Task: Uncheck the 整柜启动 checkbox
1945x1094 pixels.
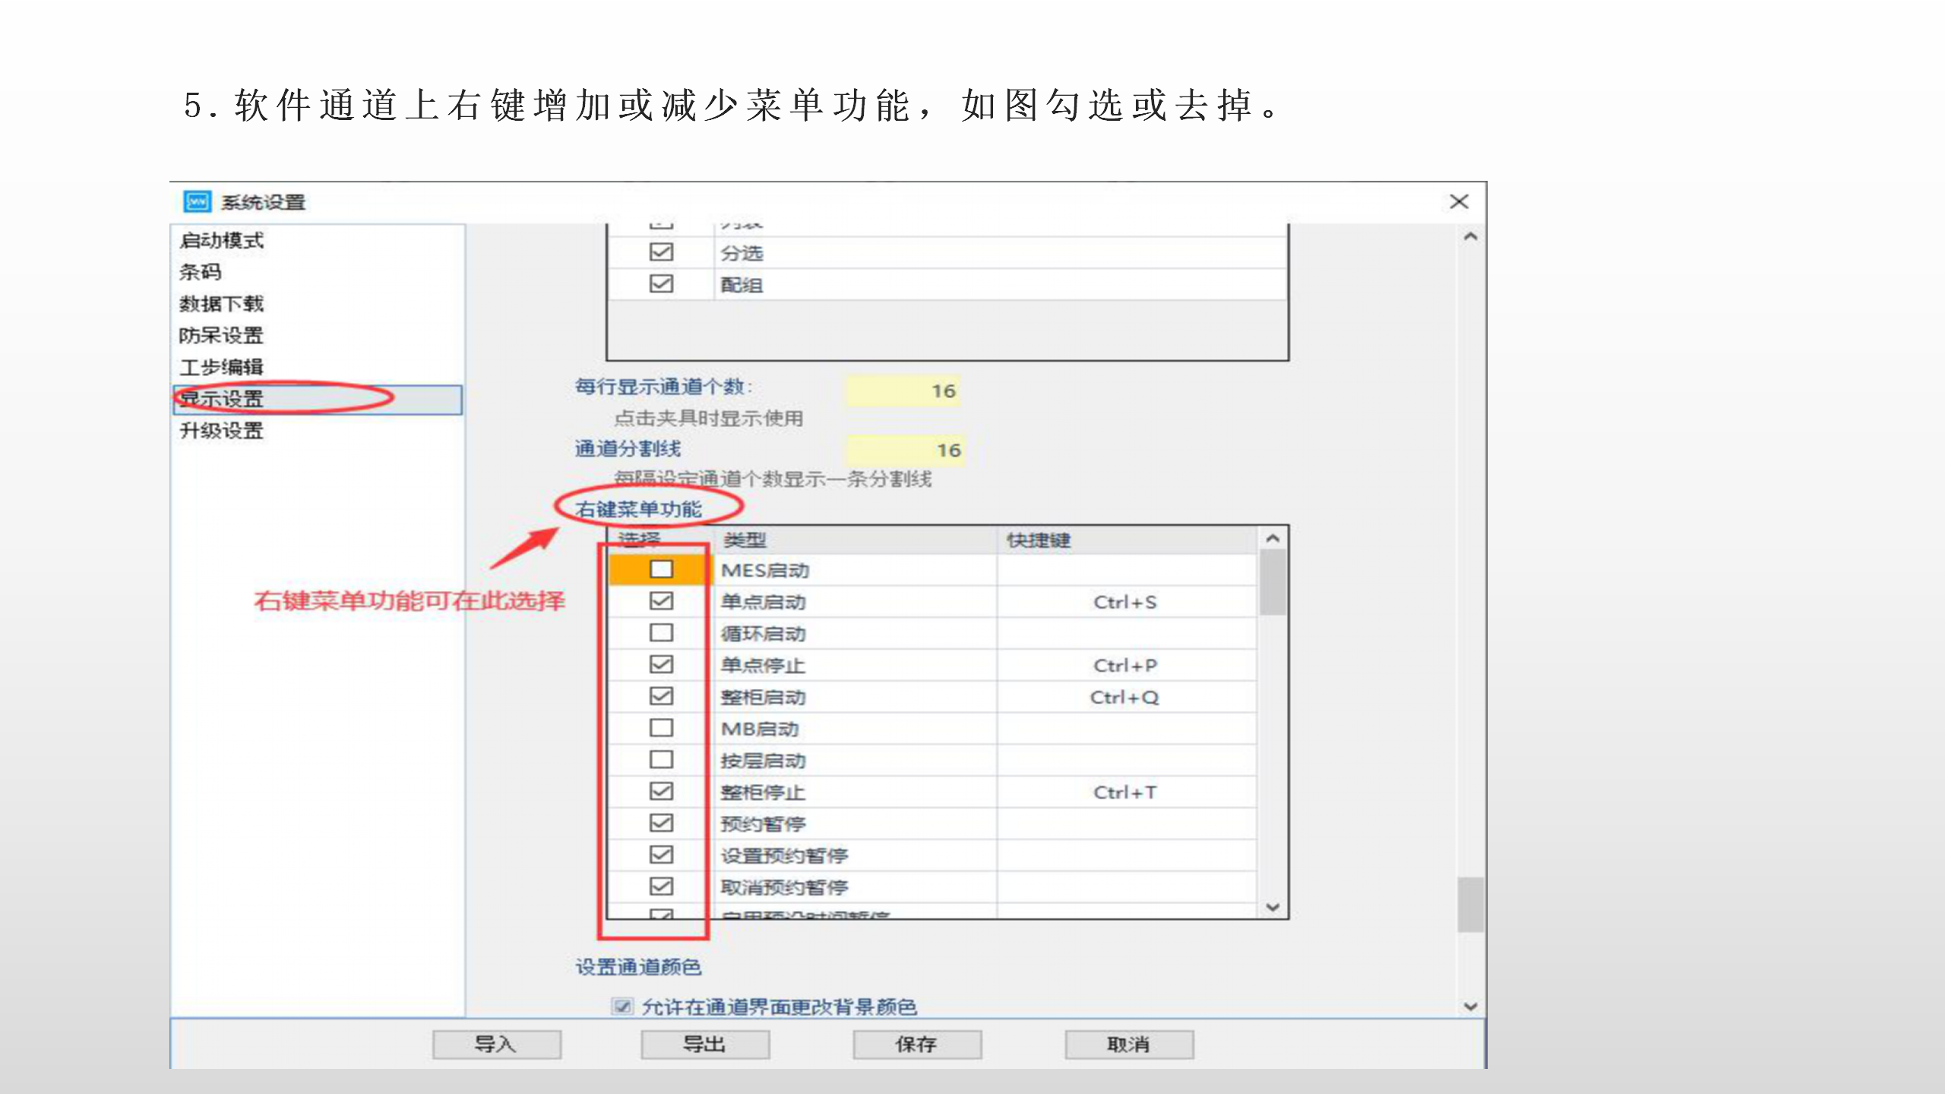Action: pos(661,696)
